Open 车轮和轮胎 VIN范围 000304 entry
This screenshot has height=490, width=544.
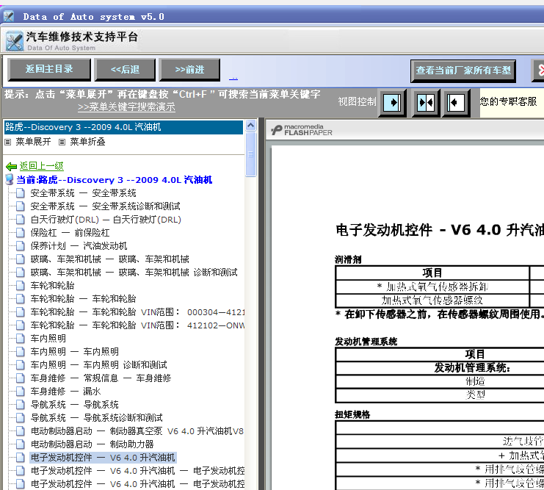click(137, 311)
